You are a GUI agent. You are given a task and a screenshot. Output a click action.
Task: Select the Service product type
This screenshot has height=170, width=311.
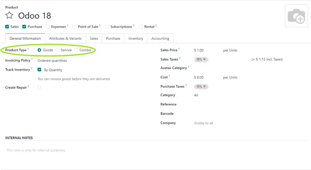pos(57,50)
